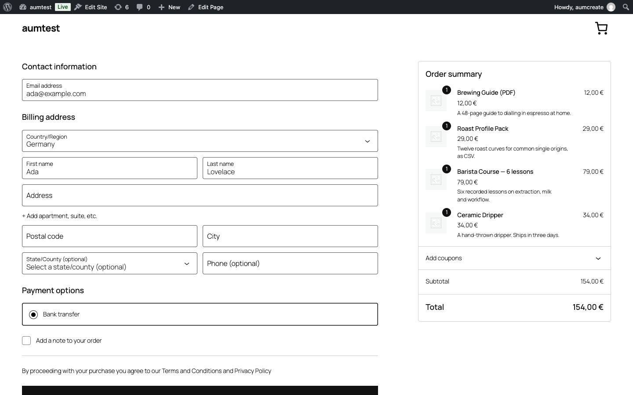Click the Live status badge
633x395 pixels.
tap(63, 7)
